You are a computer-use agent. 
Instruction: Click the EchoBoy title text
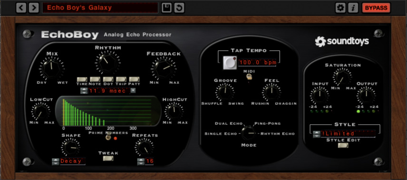(x=70, y=35)
